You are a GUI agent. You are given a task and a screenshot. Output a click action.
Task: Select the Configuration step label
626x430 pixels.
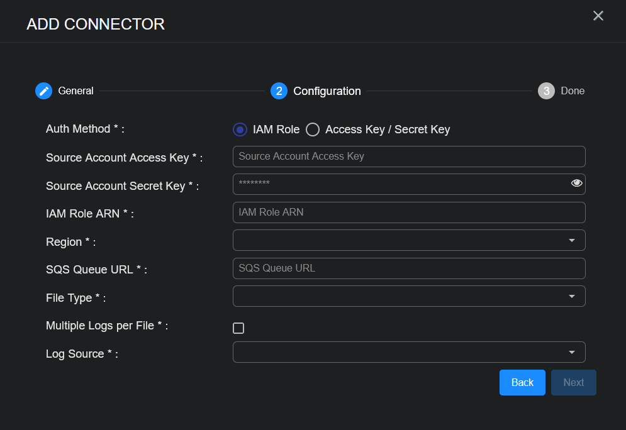click(327, 91)
